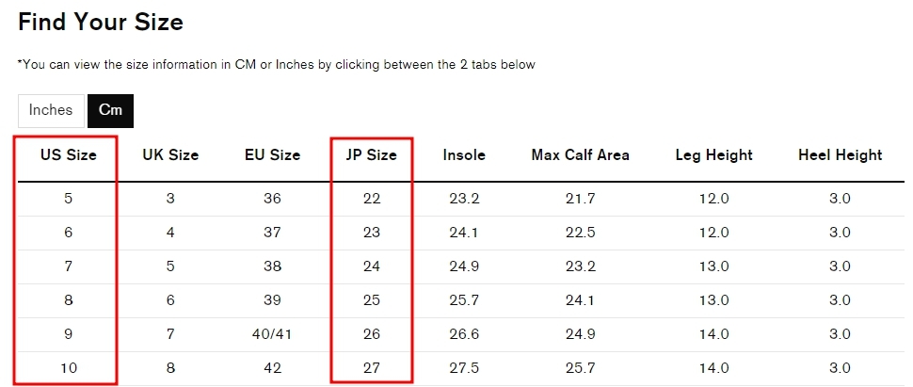Click the EU Size column header
The image size is (913, 387).
(272, 154)
